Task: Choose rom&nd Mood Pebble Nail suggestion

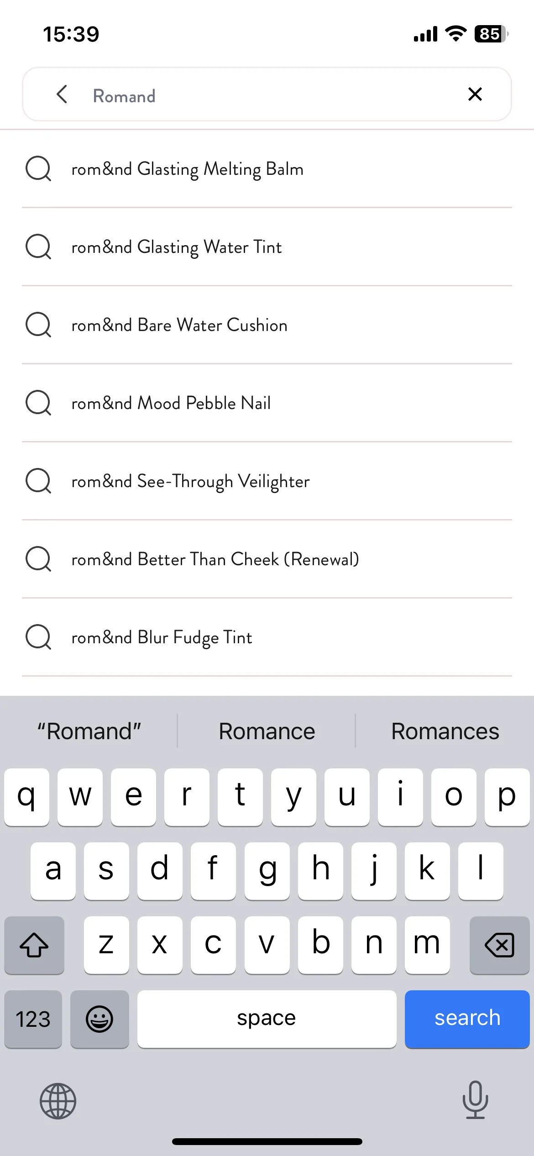Action: (x=267, y=403)
